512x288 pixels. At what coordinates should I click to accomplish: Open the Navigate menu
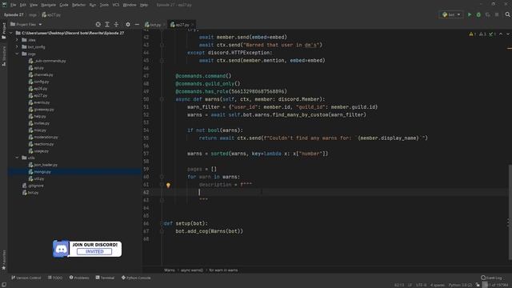pos(48,5)
